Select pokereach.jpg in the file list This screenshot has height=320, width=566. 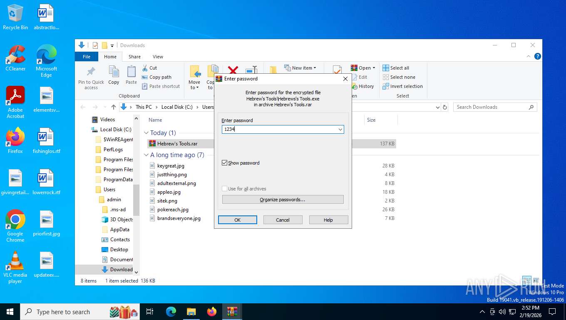(x=173, y=210)
